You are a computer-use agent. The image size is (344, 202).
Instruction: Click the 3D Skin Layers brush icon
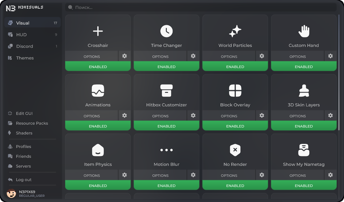pyautogui.click(x=304, y=91)
